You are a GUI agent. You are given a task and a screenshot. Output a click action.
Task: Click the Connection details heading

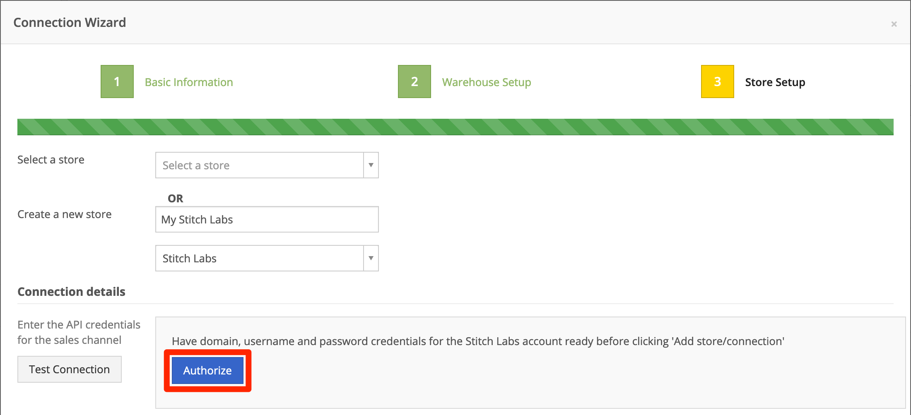71,292
